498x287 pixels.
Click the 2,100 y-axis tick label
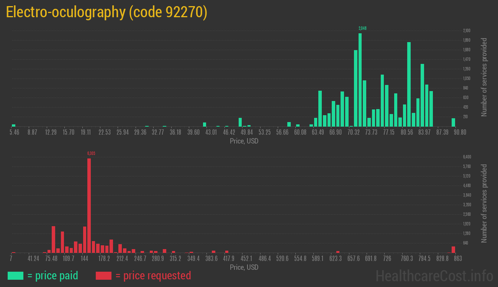click(x=467, y=31)
